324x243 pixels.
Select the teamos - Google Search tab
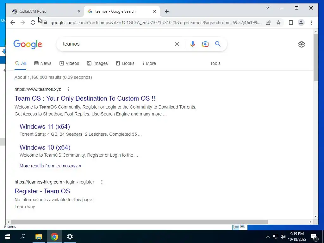pos(121,11)
